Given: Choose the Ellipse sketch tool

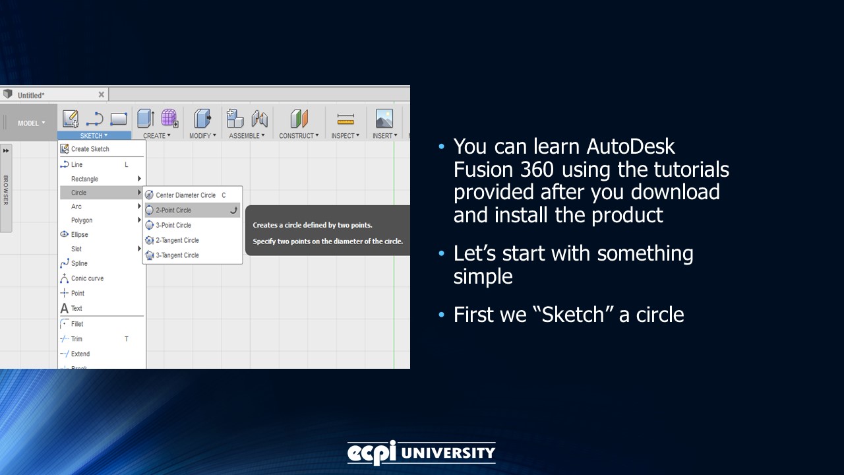Looking at the screenshot, I should [x=78, y=234].
